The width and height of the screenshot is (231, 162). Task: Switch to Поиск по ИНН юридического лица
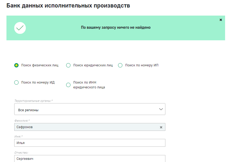tap(68, 85)
